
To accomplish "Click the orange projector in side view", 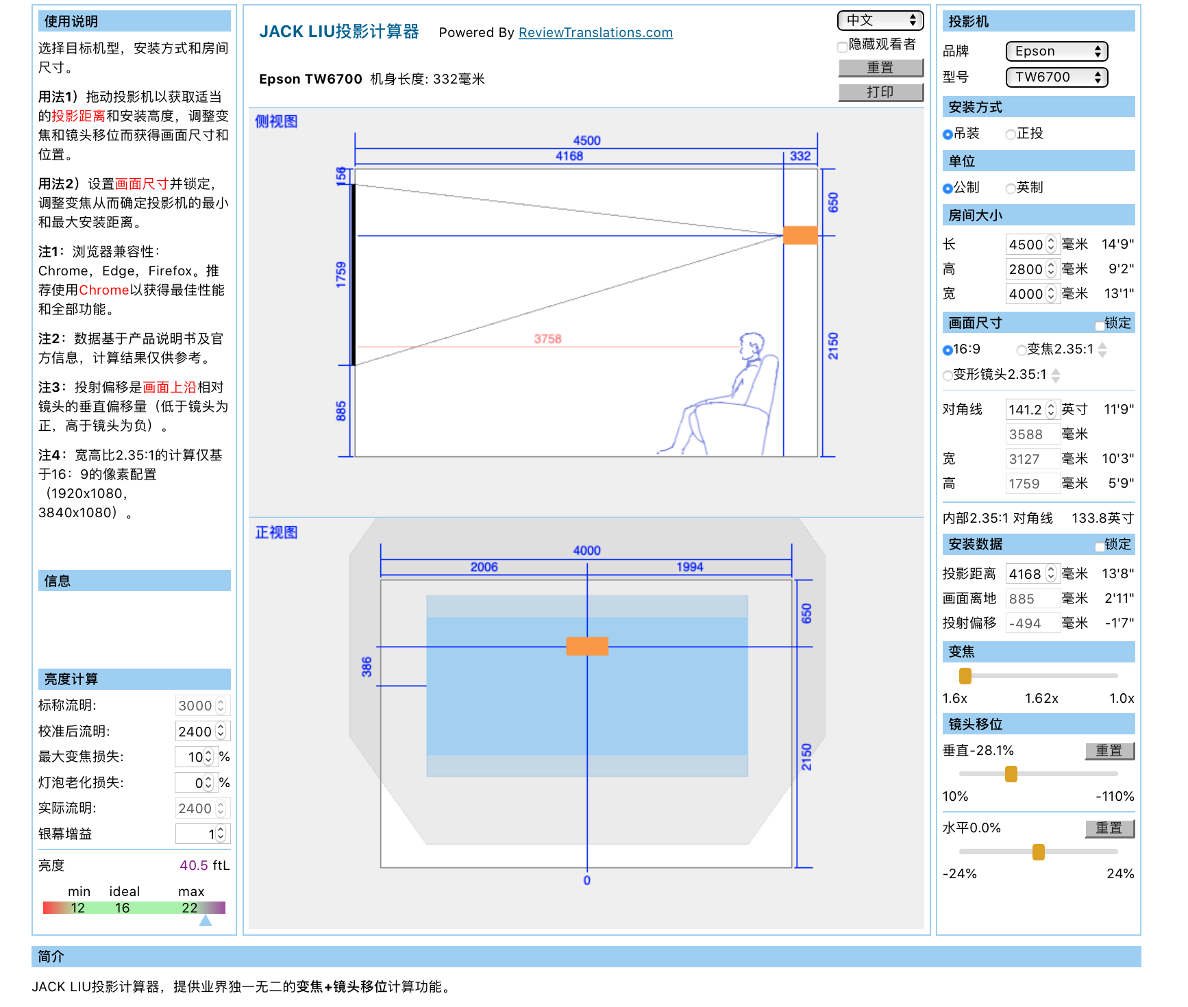I will pyautogui.click(x=800, y=235).
